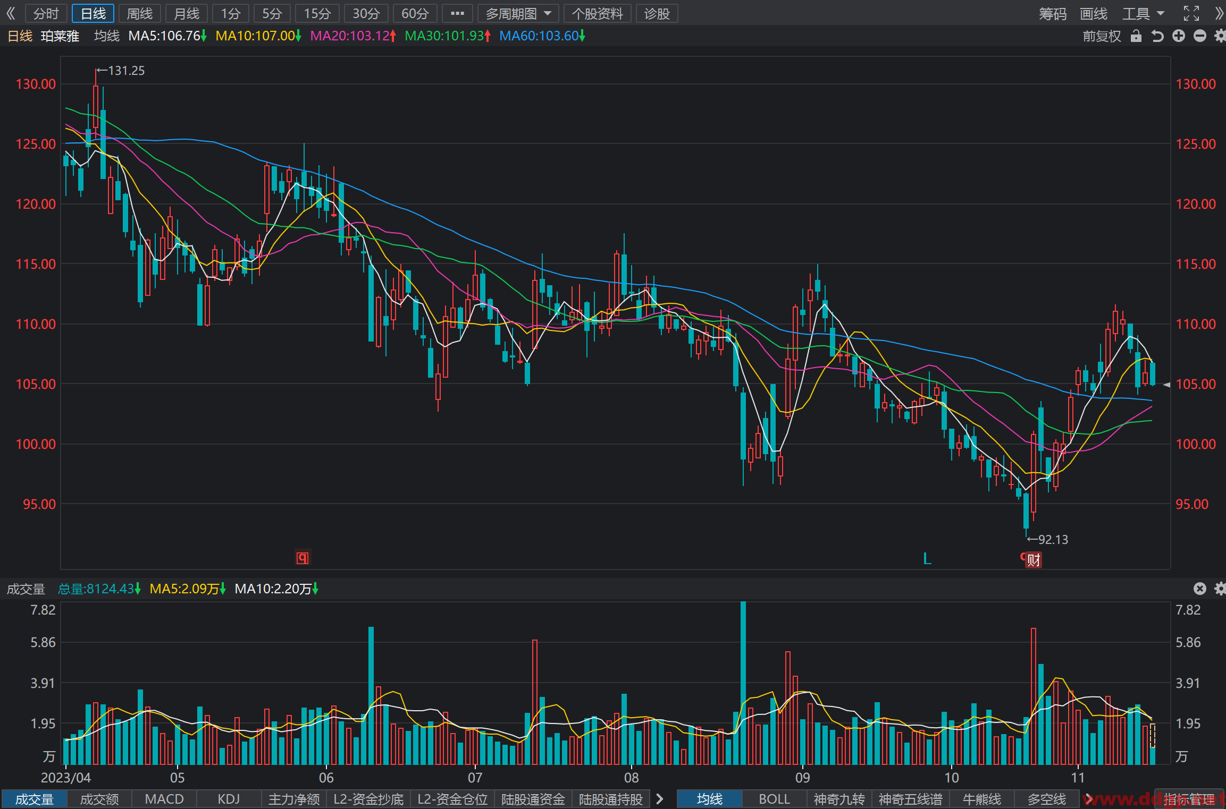Image resolution: width=1226 pixels, height=809 pixels.
Task: Click the 诊股 diagnosis button
Action: tap(657, 13)
